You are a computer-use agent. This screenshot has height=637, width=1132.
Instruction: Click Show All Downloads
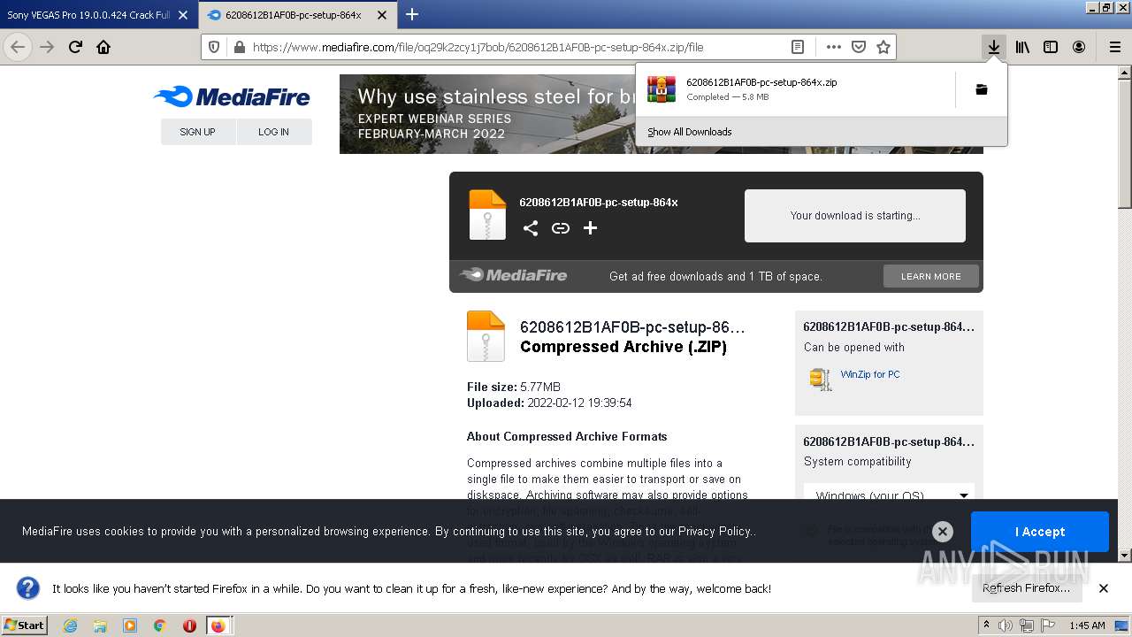(690, 132)
